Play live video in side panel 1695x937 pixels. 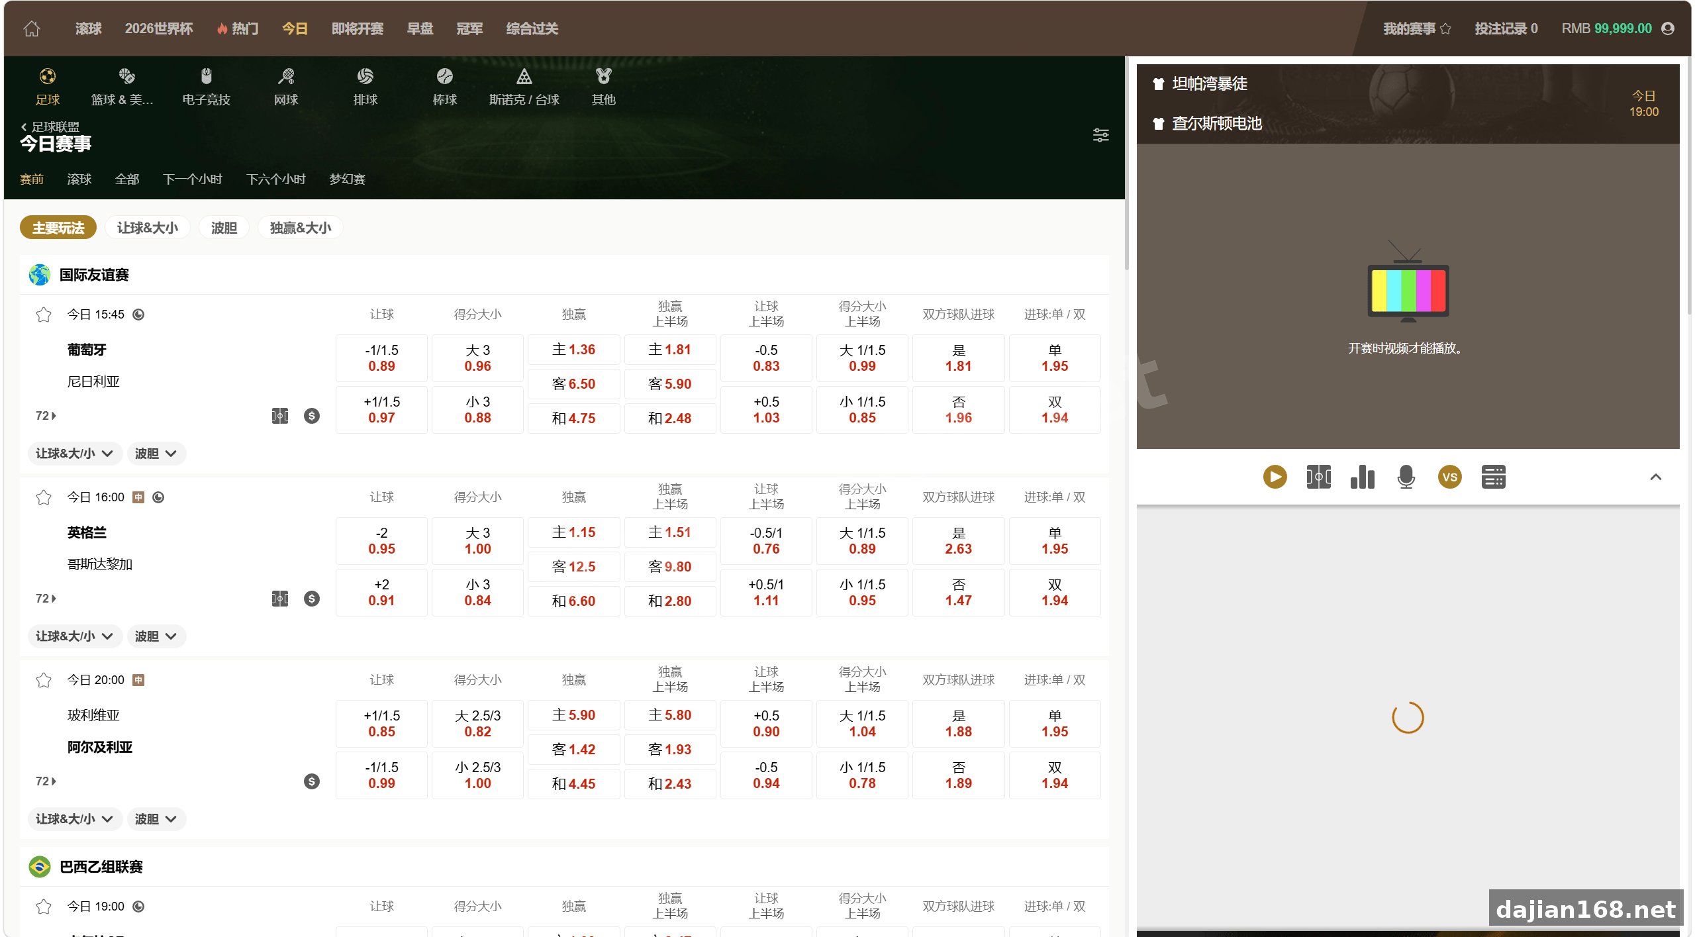pyautogui.click(x=1275, y=477)
